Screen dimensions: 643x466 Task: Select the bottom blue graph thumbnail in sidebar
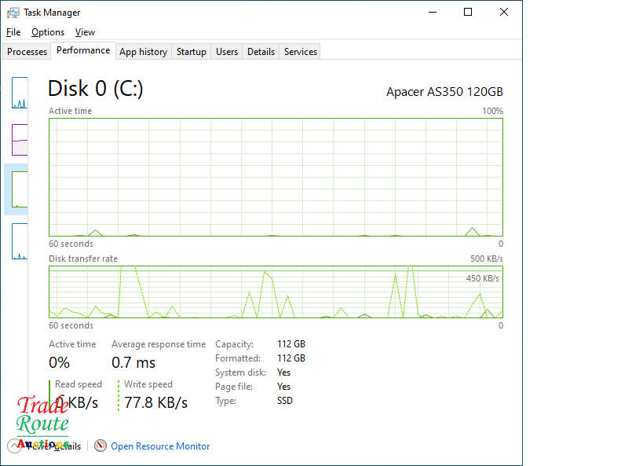pos(19,240)
